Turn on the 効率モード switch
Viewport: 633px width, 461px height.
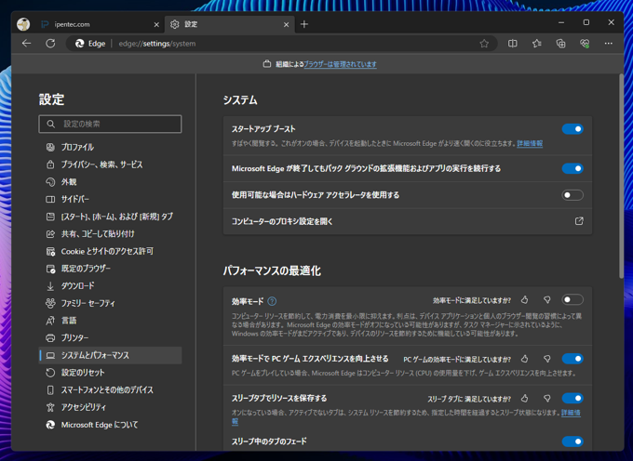click(x=572, y=300)
